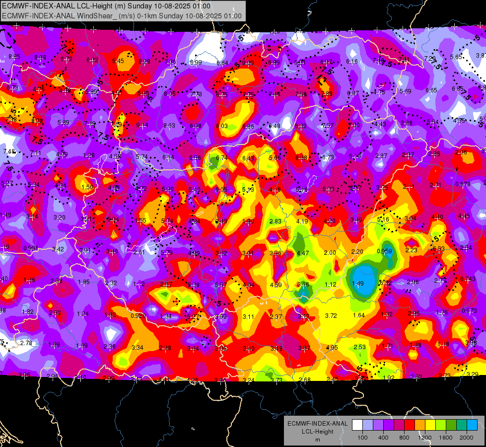
Task: Click the grid value 6.53
Action: (439, 249)
